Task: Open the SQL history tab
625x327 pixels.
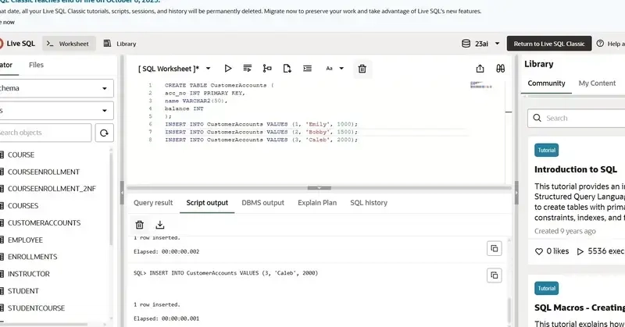Action: coord(368,203)
